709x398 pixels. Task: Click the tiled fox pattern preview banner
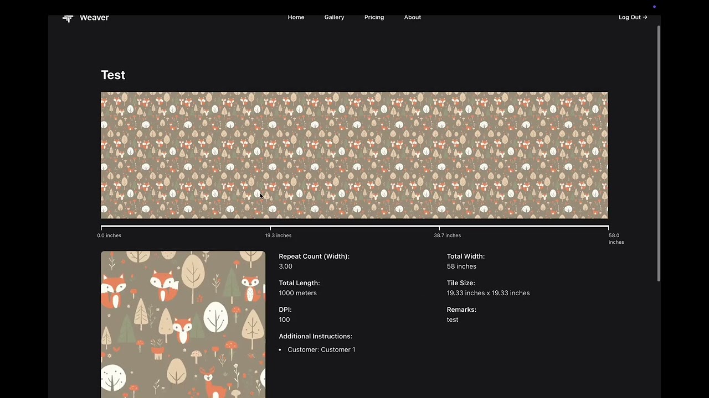[354, 155]
